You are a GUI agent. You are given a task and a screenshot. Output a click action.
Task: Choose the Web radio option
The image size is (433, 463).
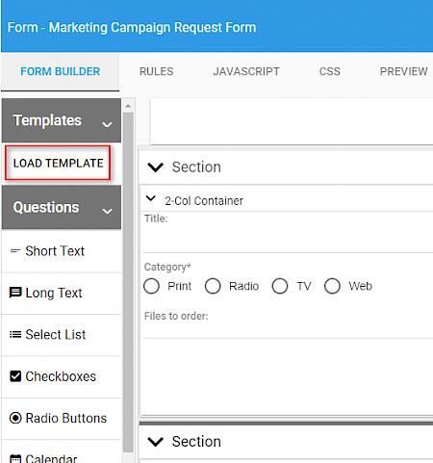click(x=332, y=286)
